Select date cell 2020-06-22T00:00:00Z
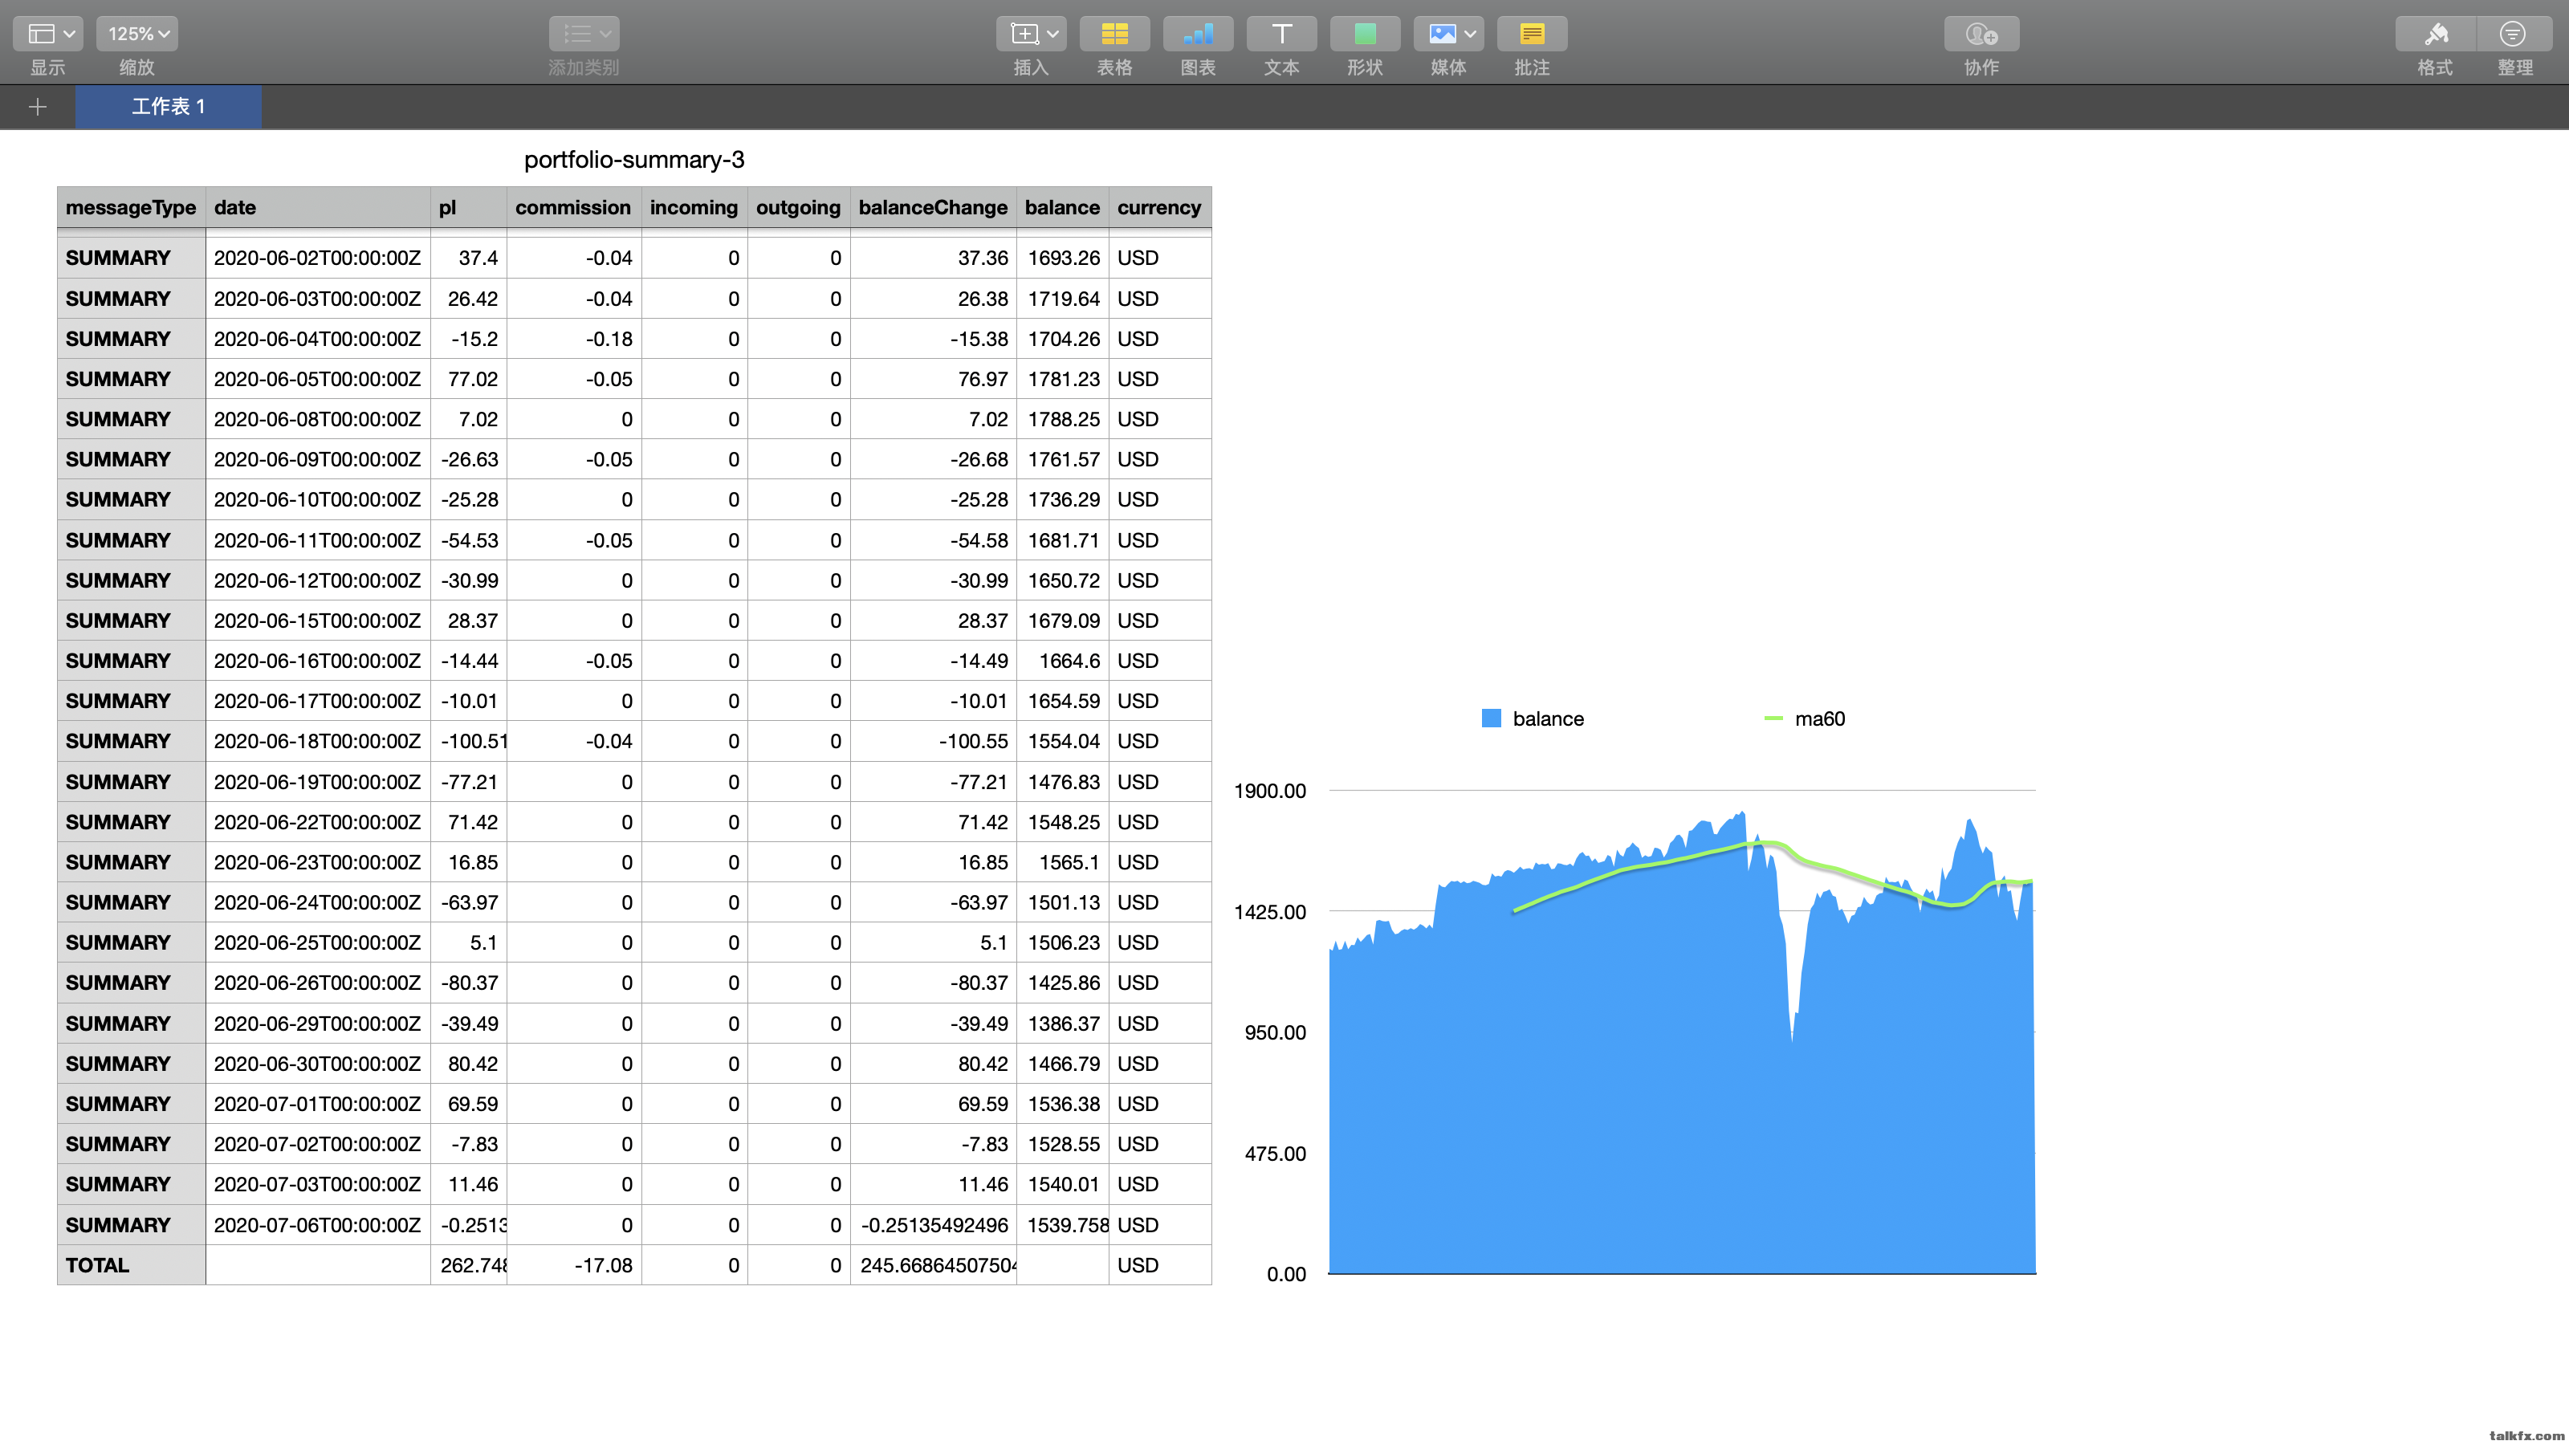The image size is (2569, 1445). tap(318, 823)
